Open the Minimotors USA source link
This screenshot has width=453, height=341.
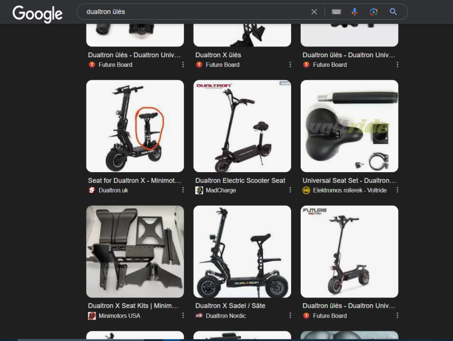click(119, 316)
